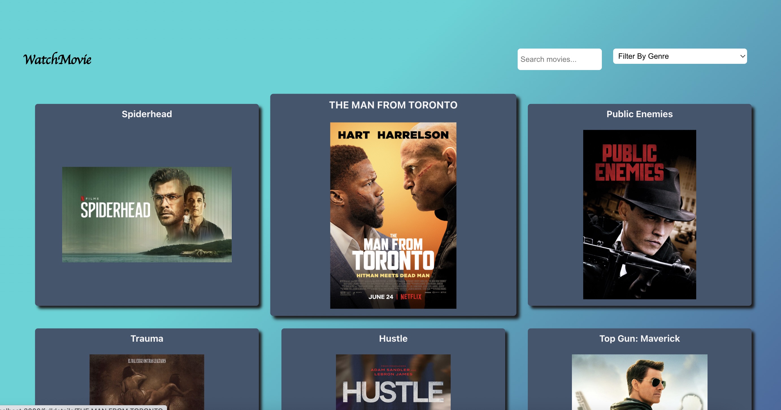Click the Spiderhead title text
781x410 pixels.
click(x=147, y=114)
